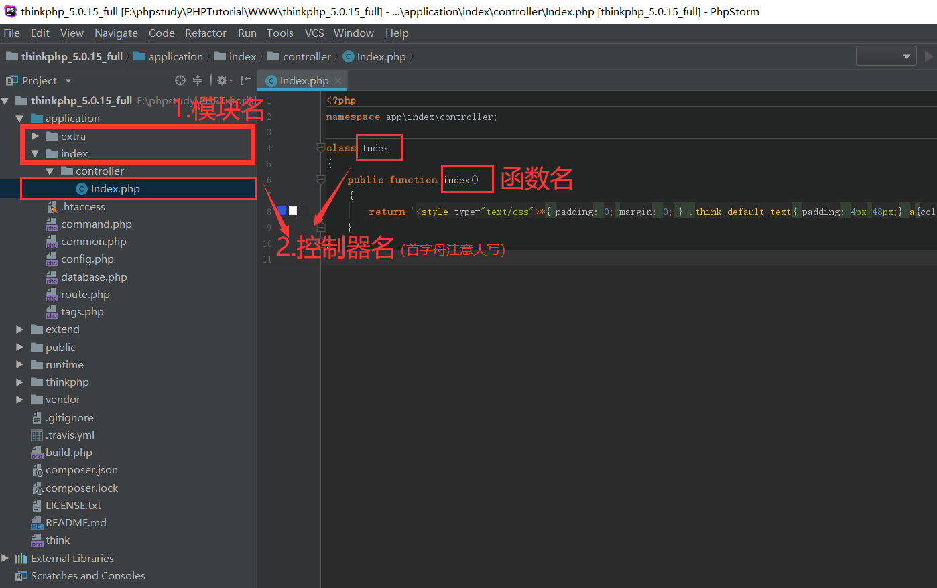Open the VCS menu
The image size is (937, 588).
314,33
